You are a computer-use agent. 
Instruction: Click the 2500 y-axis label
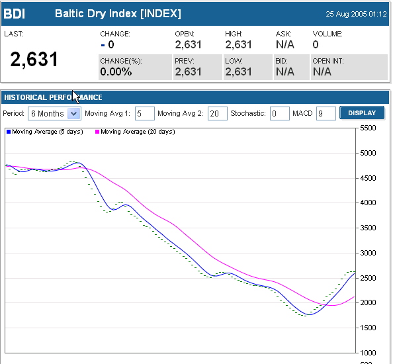pos(368,278)
